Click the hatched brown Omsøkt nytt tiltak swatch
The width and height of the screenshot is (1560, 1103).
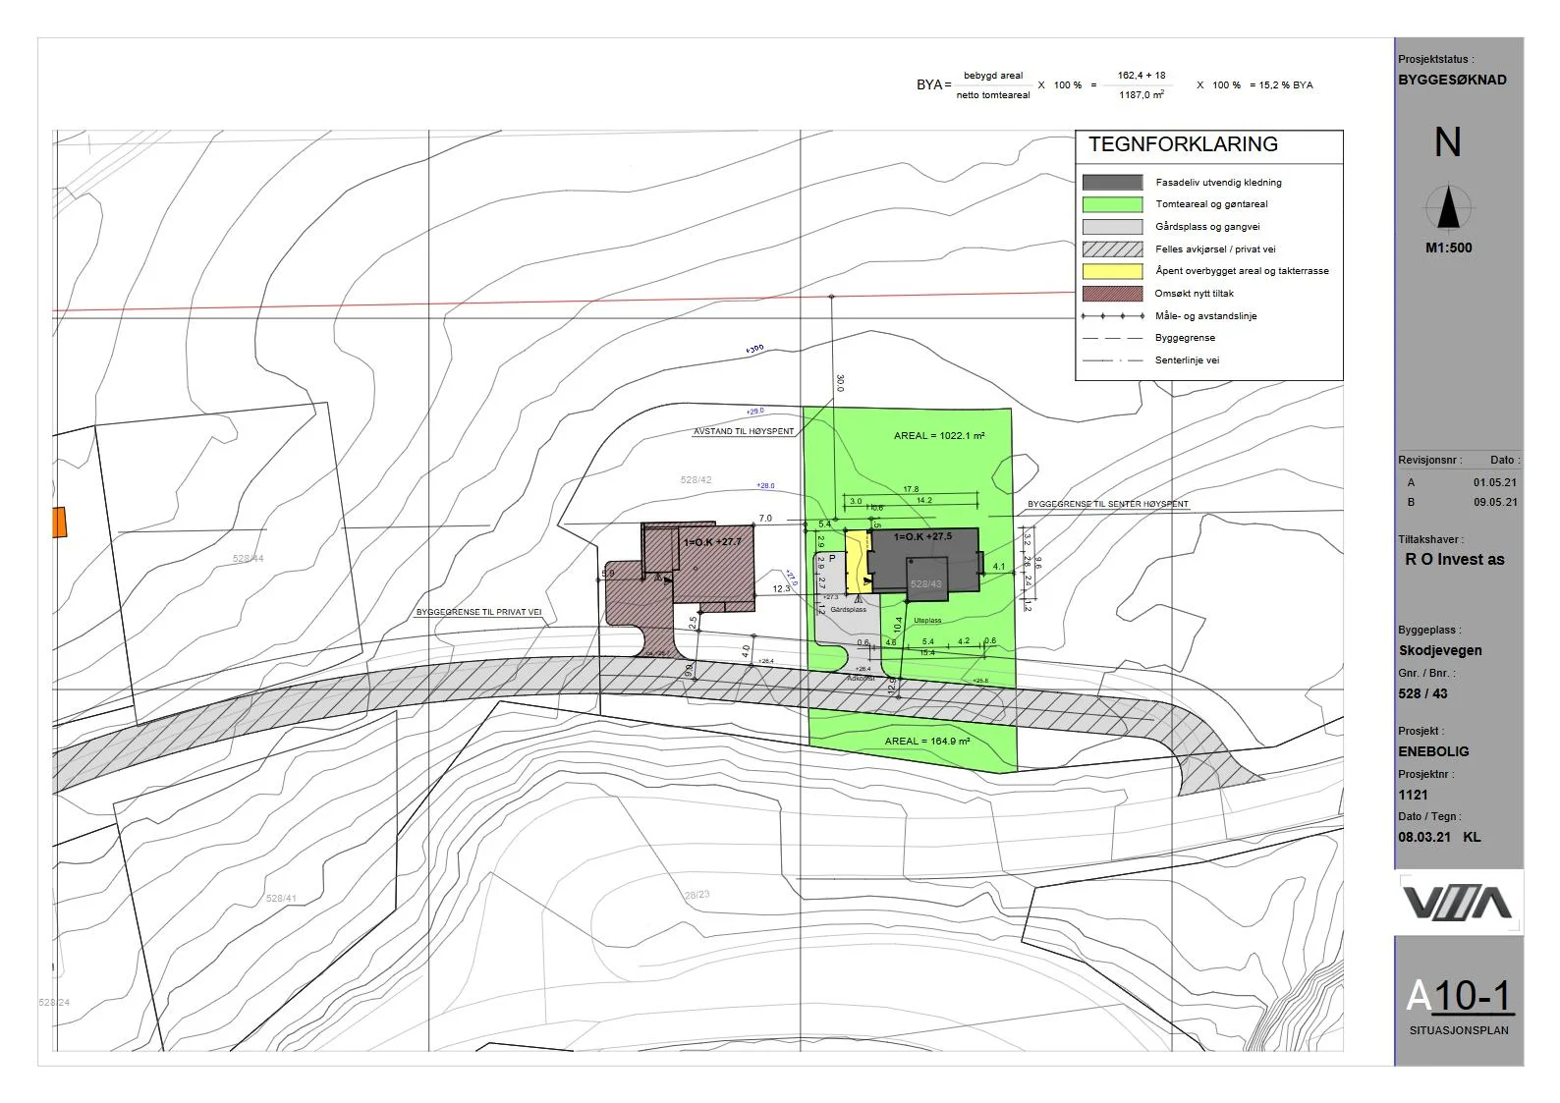1112,294
